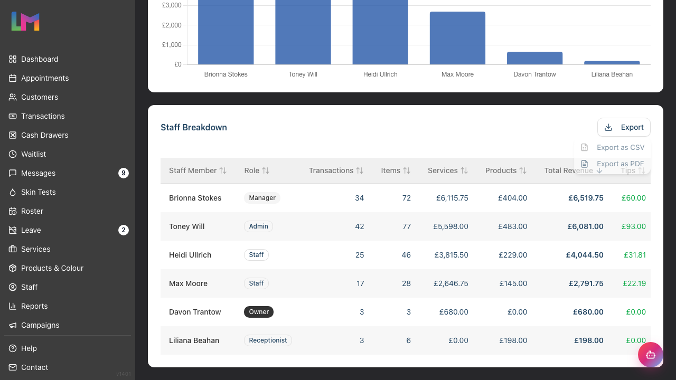Click the Help question mark icon

pos(13,348)
